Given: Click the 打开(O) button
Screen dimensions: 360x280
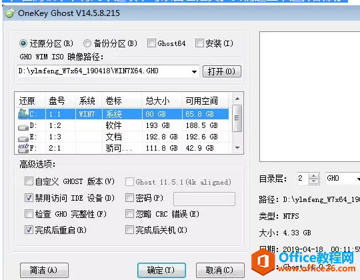Looking at the screenshot, I should coord(222,71).
